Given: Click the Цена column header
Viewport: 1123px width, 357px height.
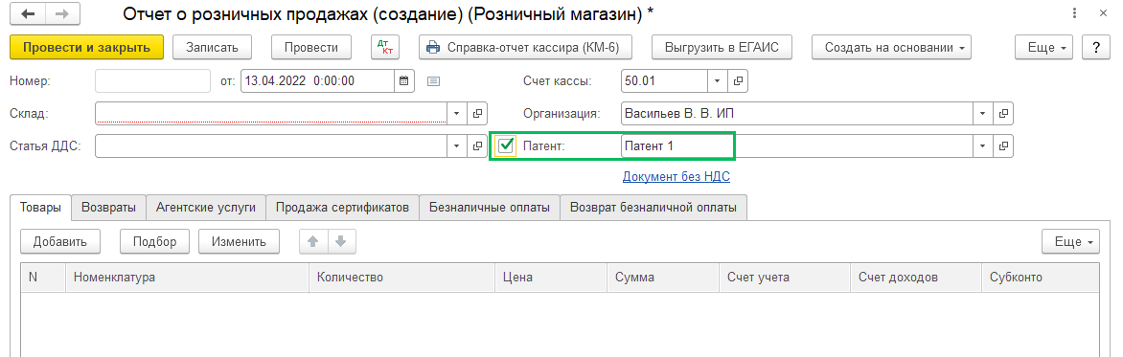Looking at the screenshot, I should (x=551, y=278).
